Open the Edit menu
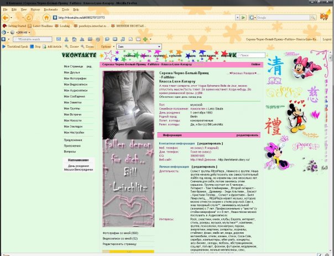Viewport: 334px width, 256px height. [x=14, y=9]
